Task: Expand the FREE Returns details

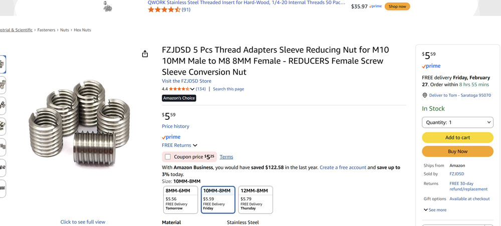Action: tap(179, 145)
